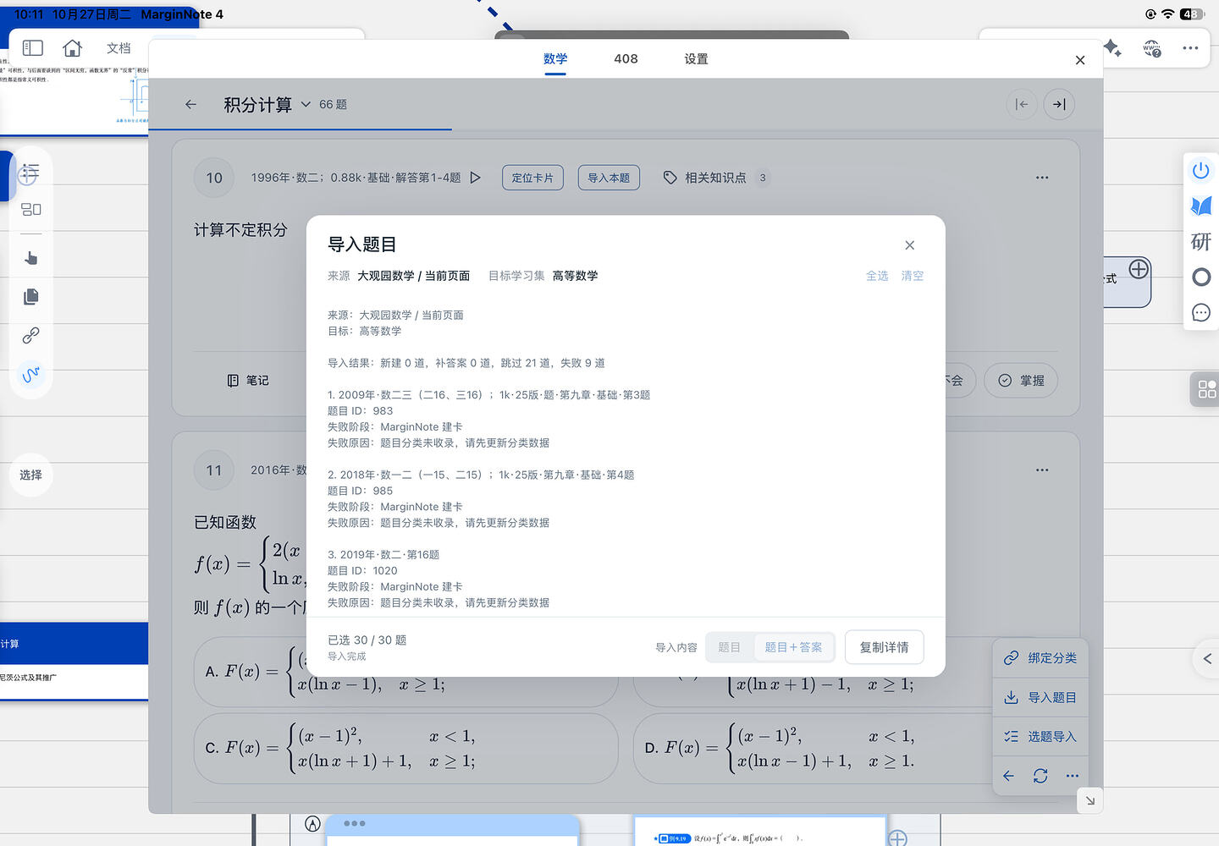Image resolution: width=1219 pixels, height=846 pixels.
Task: Click 清空 in import dialog
Action: point(913,276)
